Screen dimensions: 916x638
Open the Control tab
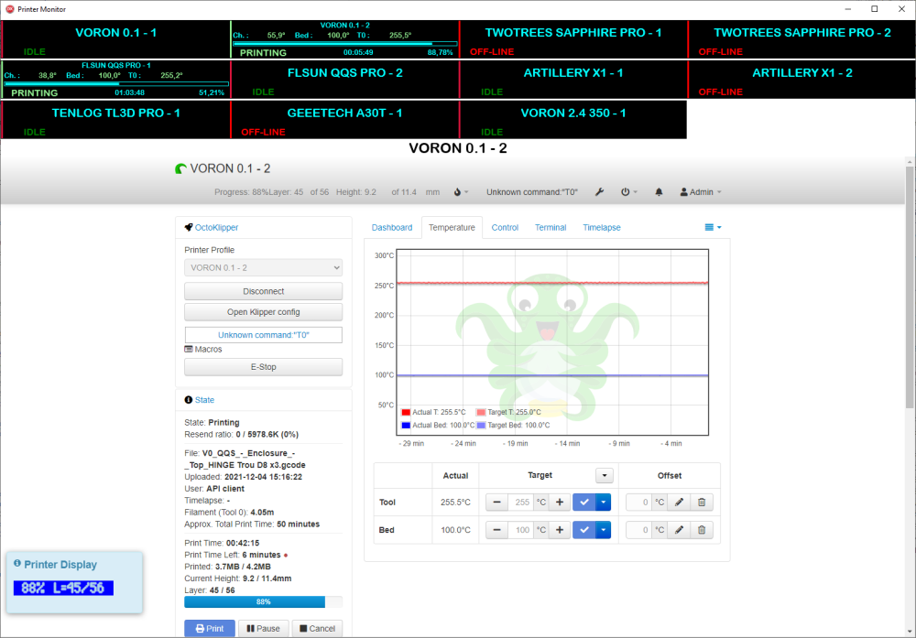505,228
